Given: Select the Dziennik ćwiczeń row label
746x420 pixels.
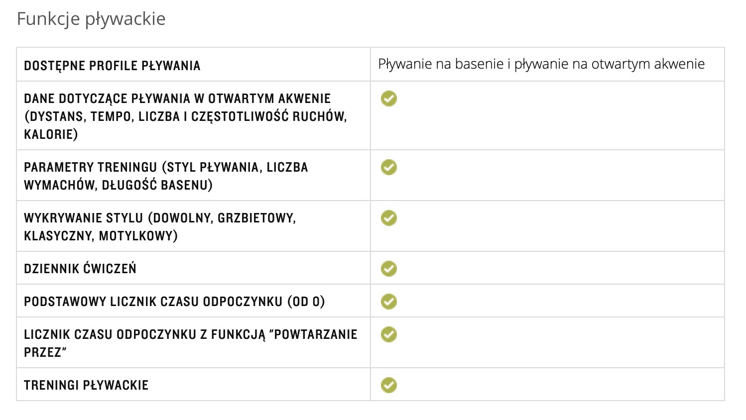Looking at the screenshot, I should click(x=80, y=269).
